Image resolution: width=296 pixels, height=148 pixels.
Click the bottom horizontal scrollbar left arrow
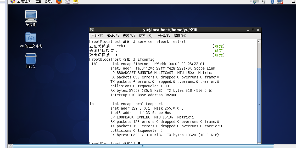(10, 146)
